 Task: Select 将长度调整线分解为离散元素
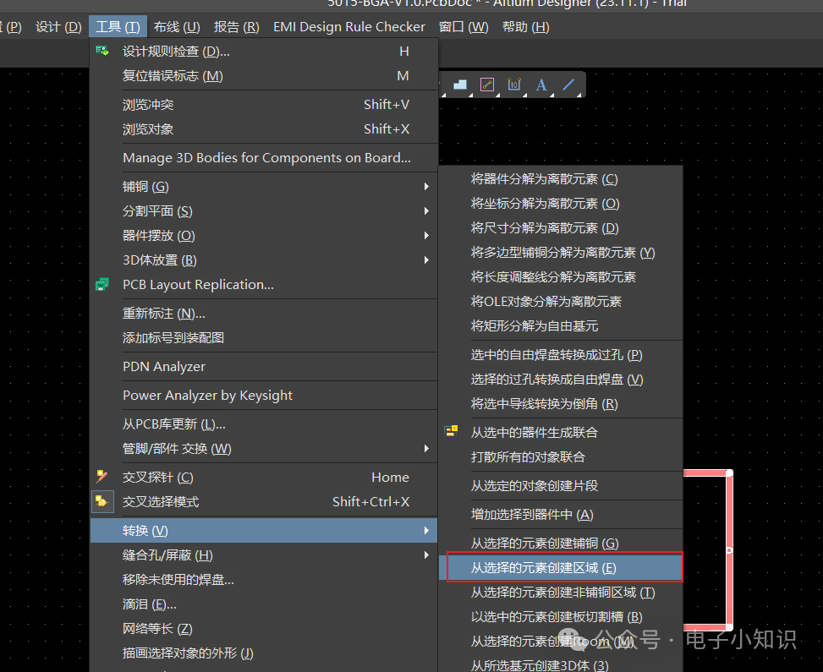pyautogui.click(x=561, y=277)
